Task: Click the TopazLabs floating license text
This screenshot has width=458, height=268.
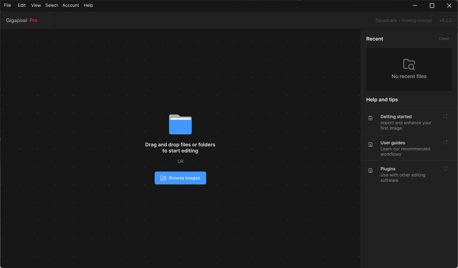Action: coord(403,20)
